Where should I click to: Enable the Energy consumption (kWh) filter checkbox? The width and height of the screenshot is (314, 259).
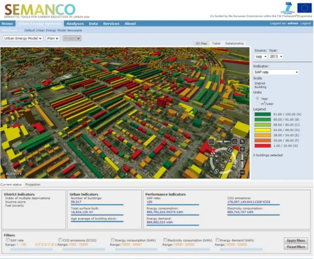[x=113, y=240]
